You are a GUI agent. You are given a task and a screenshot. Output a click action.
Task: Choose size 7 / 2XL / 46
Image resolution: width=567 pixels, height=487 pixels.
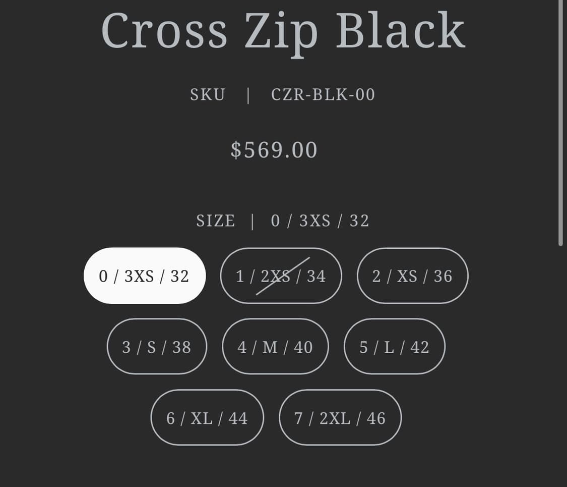click(x=340, y=418)
